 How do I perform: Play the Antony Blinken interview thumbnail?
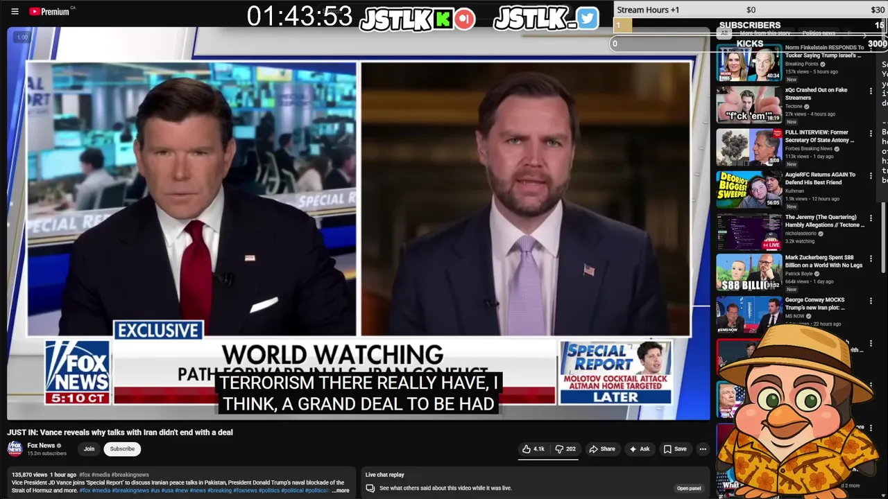749,147
